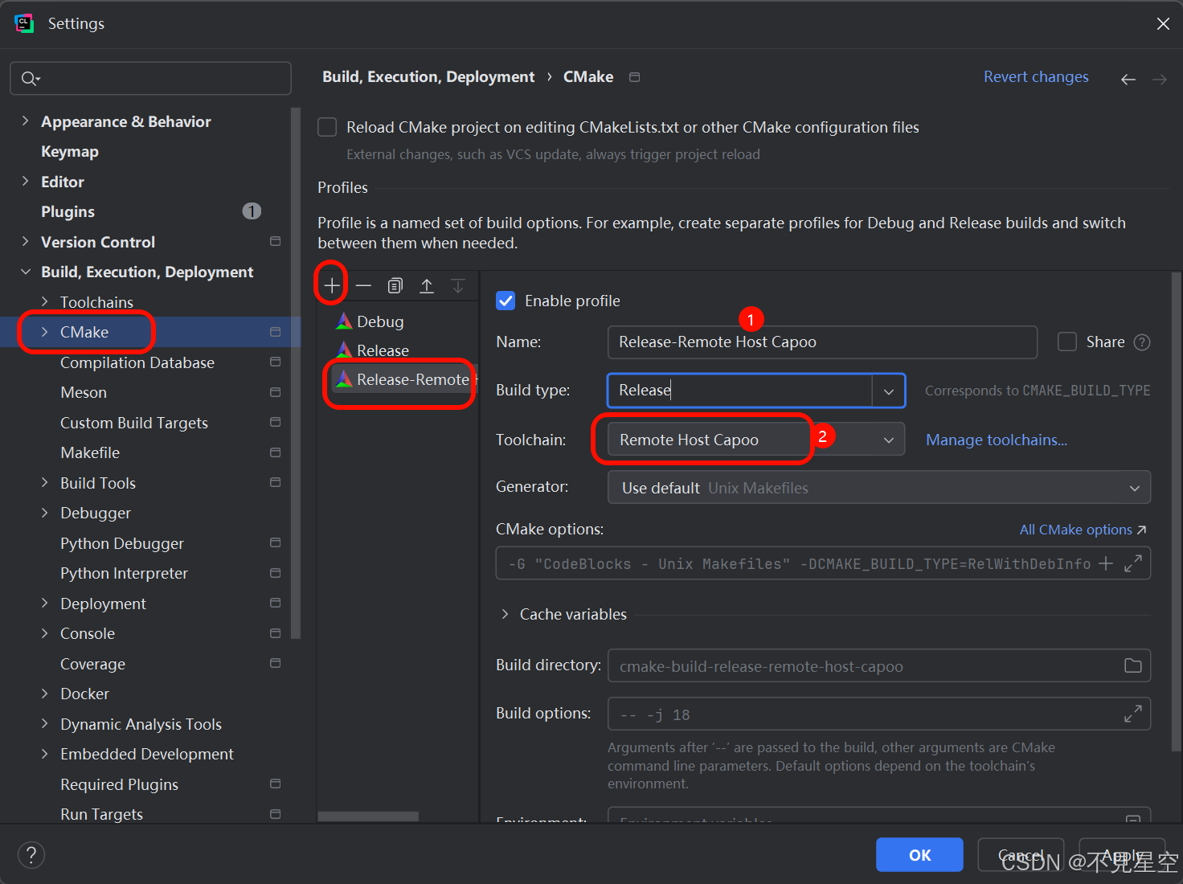
Task: Toggle Reload CMake project on editing checkbox
Action: pyautogui.click(x=327, y=127)
